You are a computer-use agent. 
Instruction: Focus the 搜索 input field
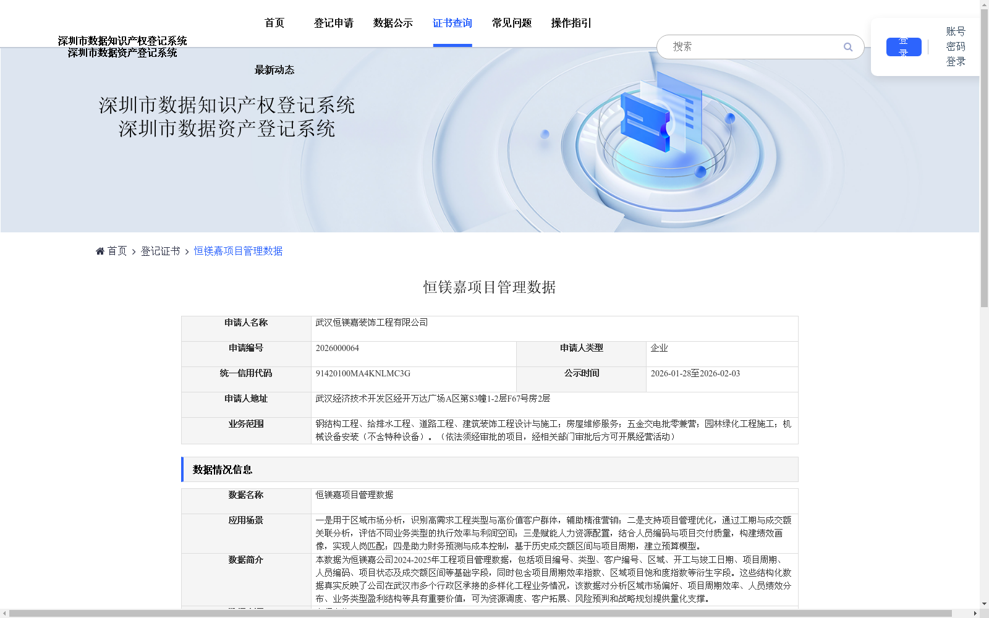click(x=754, y=47)
